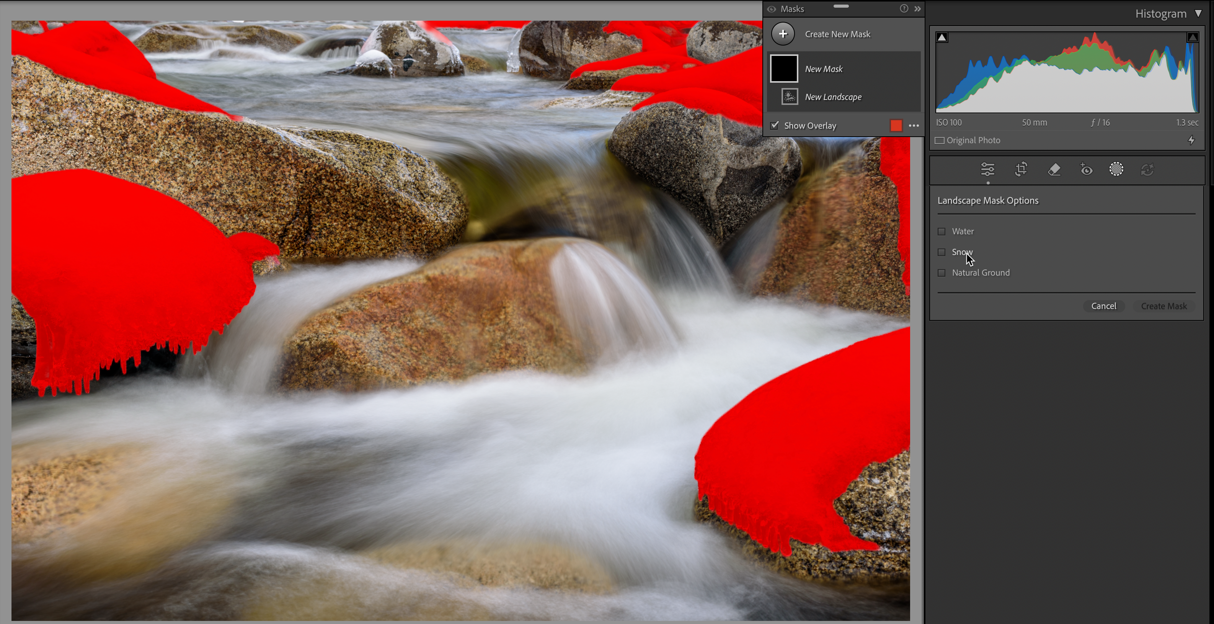The height and width of the screenshot is (624, 1214).
Task: Open the Masking tool (dotted circle icon)
Action: [x=1116, y=170]
